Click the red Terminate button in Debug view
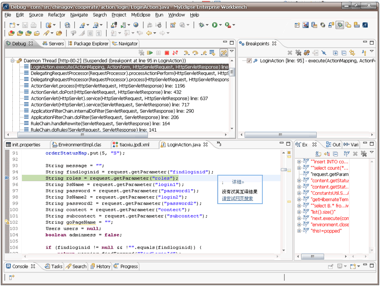 [x=167, y=53]
